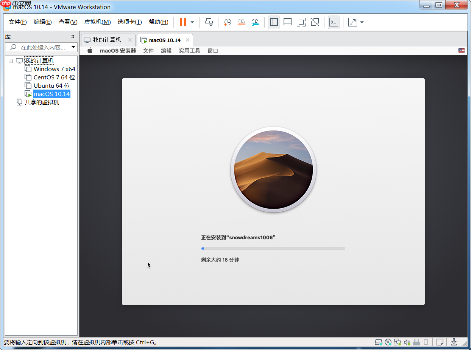
Task: Click the sound device icon in the status bar
Action: coord(407,342)
